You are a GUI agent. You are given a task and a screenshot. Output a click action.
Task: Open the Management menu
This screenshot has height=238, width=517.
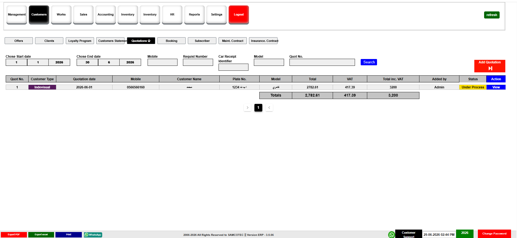point(17,15)
